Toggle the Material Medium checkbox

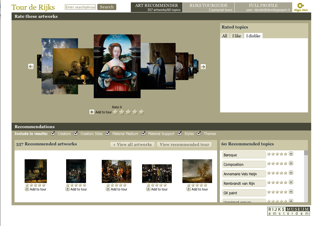tap(108, 133)
